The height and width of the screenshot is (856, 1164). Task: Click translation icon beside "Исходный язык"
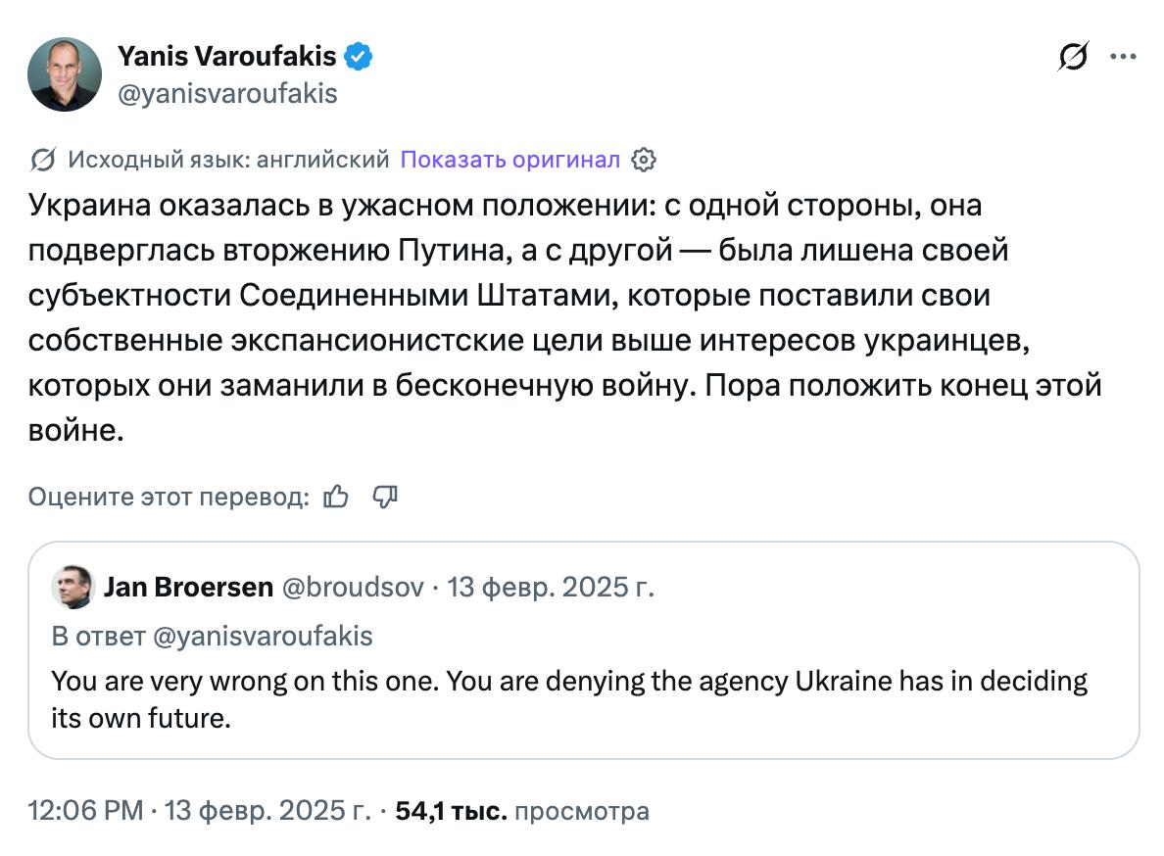(42, 160)
